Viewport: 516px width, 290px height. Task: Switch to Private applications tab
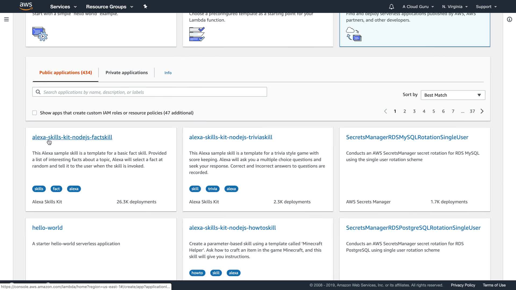[x=127, y=73]
